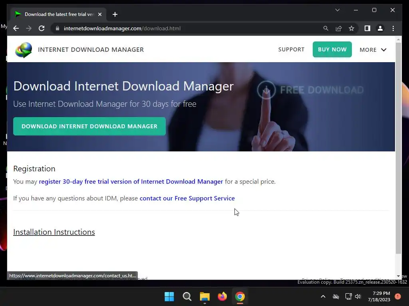Click the scrollbar down arrow
409x306 pixels.
point(398,276)
